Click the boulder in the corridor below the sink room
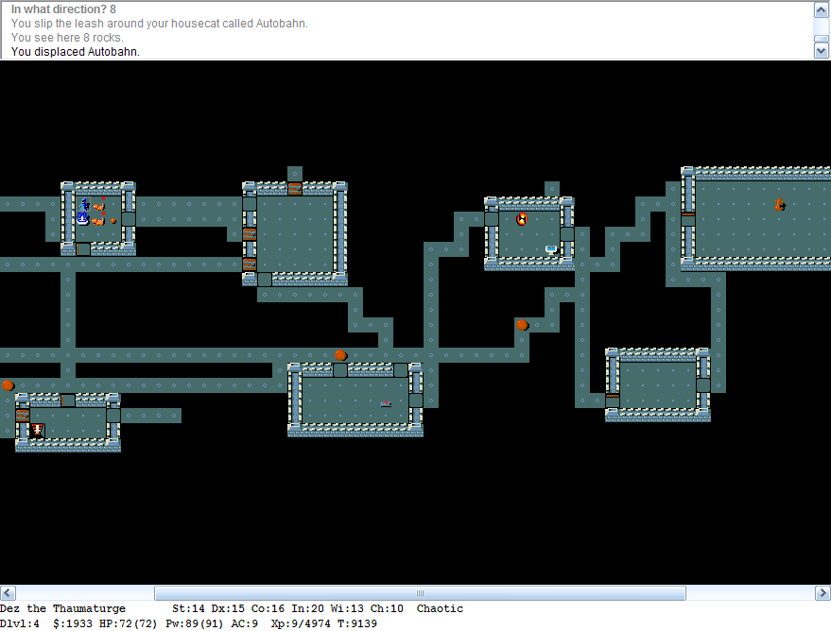This screenshot has height=631, width=831. [522, 325]
